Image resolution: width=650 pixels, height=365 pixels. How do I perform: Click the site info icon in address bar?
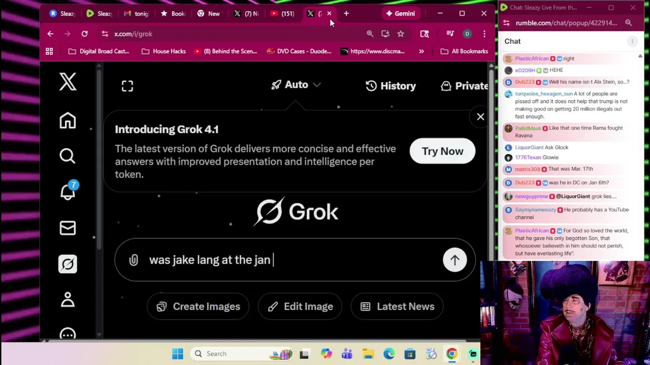tap(105, 33)
